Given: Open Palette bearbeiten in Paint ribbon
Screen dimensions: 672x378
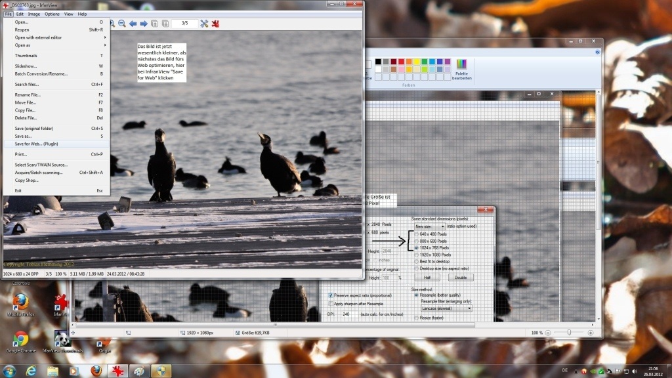Looking at the screenshot, I should 461,70.
